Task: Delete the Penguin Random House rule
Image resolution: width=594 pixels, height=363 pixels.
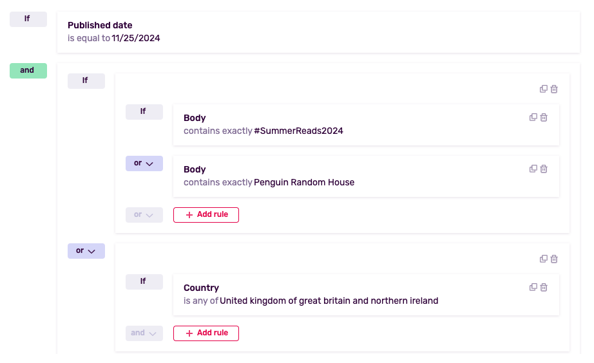Action: click(544, 169)
